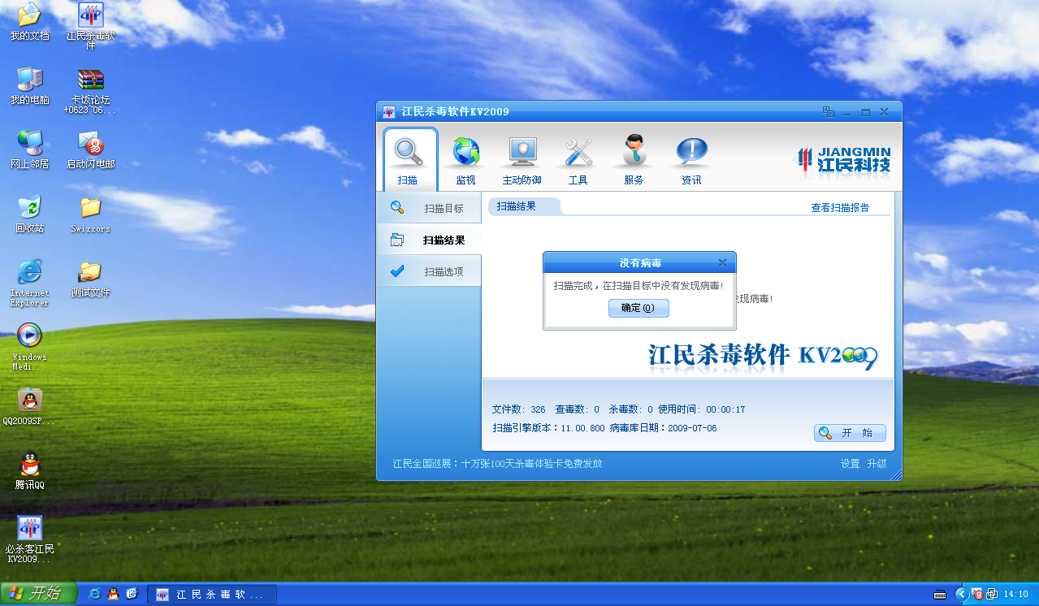
Task: Select the 我的文档 desktop icon
Action: [x=29, y=22]
